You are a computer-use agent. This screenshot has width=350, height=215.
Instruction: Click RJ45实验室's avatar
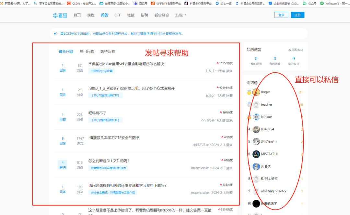click(256, 179)
